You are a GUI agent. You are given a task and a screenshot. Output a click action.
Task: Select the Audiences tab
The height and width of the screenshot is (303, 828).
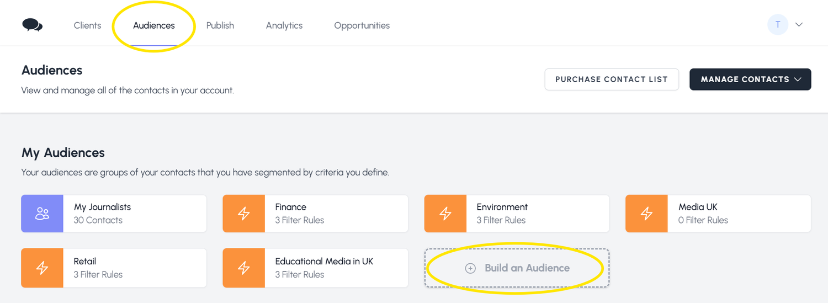click(x=154, y=25)
